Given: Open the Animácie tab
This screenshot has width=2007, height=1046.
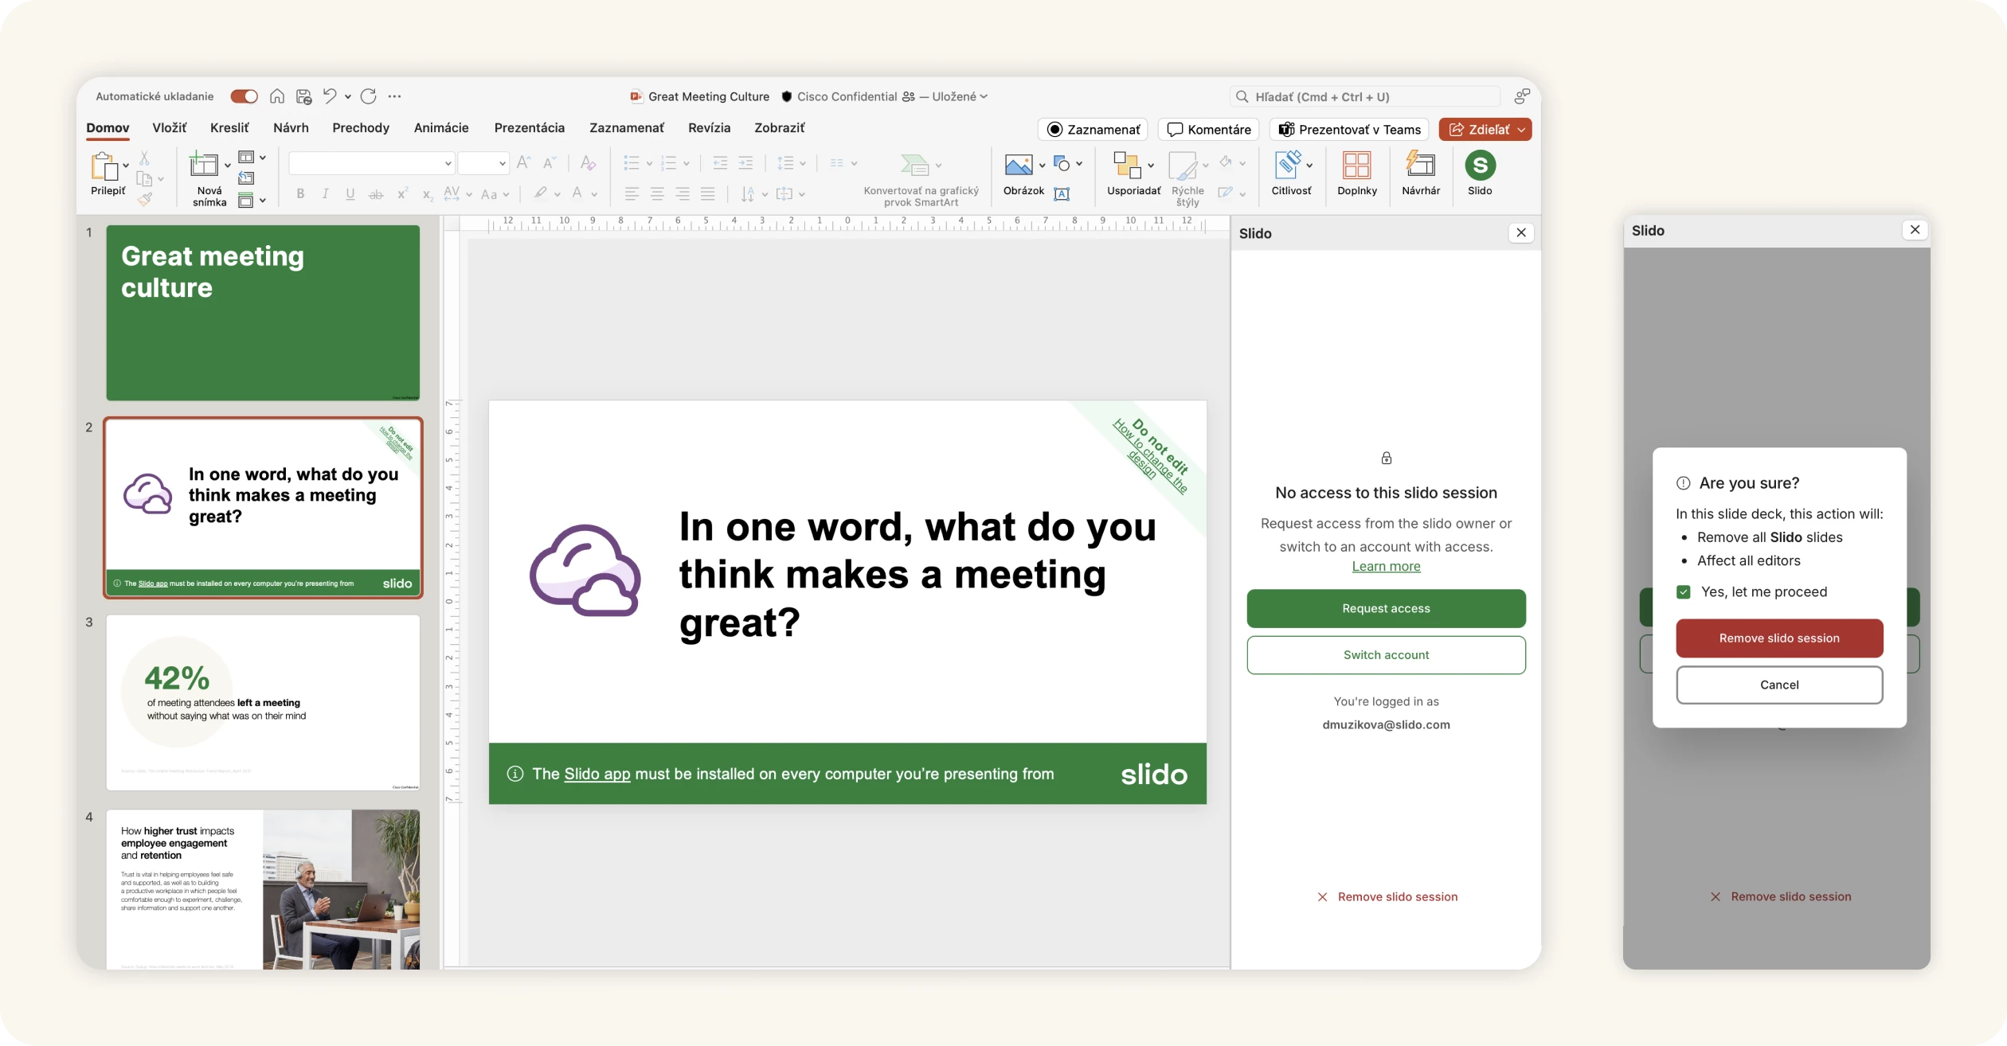Looking at the screenshot, I should [441, 127].
